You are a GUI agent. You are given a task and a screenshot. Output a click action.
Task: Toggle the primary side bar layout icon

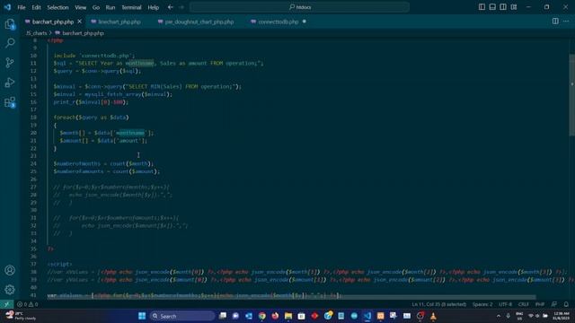click(x=482, y=7)
